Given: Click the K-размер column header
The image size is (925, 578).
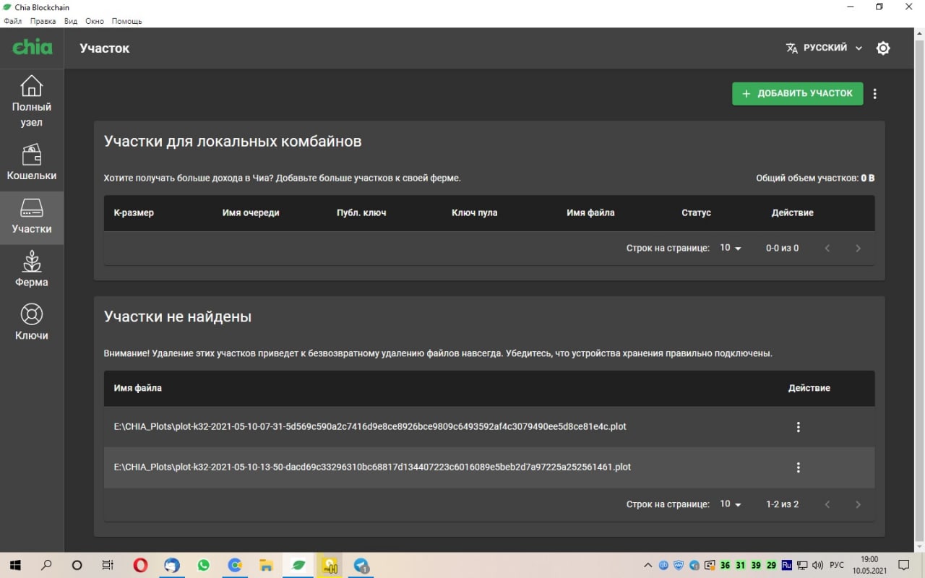Looking at the screenshot, I should pyautogui.click(x=134, y=212).
